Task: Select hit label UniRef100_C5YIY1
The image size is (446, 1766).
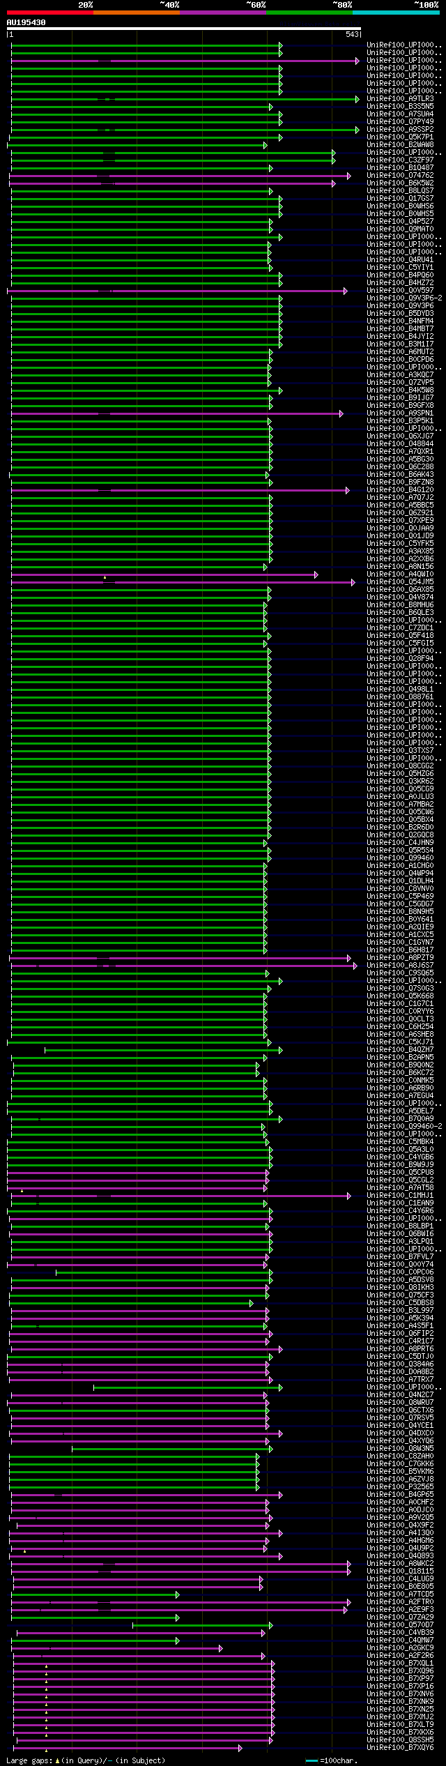Action: 400,268
